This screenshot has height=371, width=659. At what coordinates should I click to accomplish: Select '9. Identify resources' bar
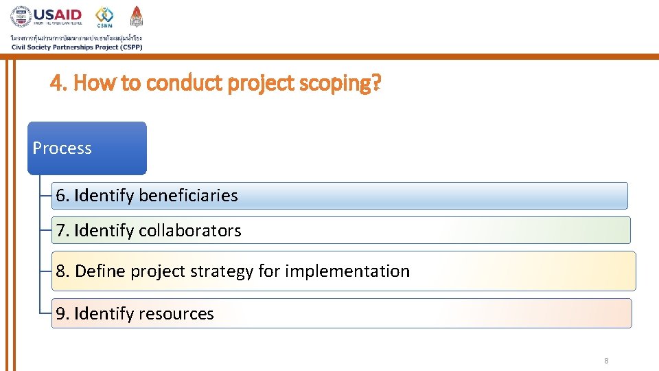click(x=341, y=313)
